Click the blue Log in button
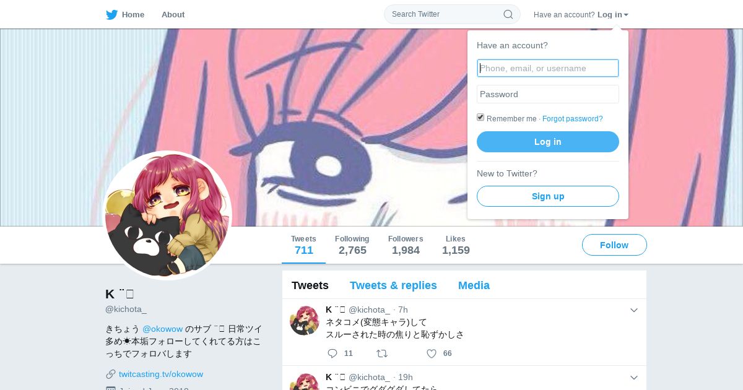743x390 pixels. pyautogui.click(x=548, y=142)
